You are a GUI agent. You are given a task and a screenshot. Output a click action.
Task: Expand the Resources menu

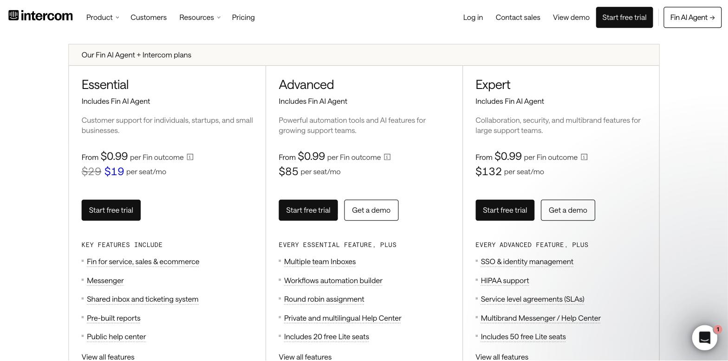tap(200, 17)
